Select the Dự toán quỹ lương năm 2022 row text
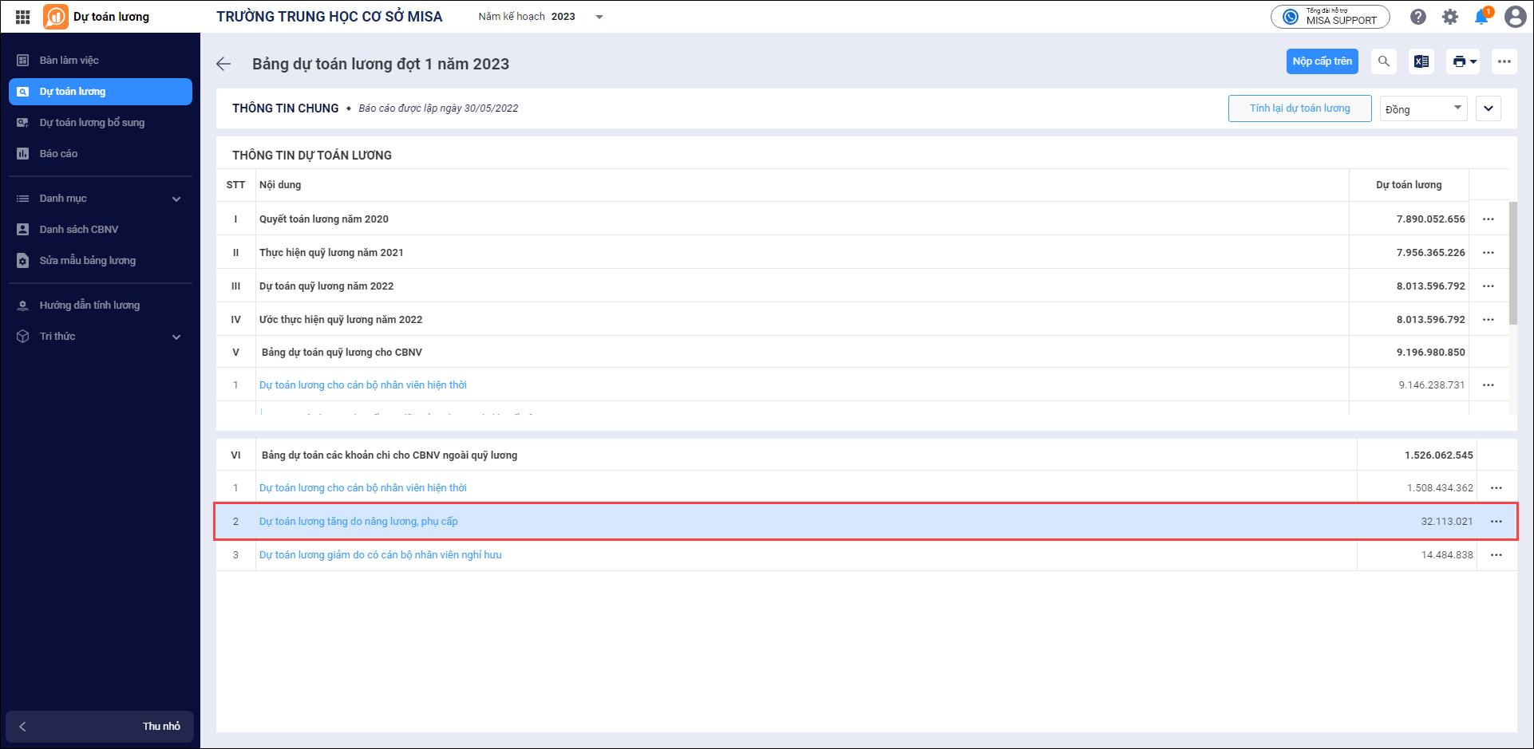Screen dimensions: 1534x749 click(326, 286)
